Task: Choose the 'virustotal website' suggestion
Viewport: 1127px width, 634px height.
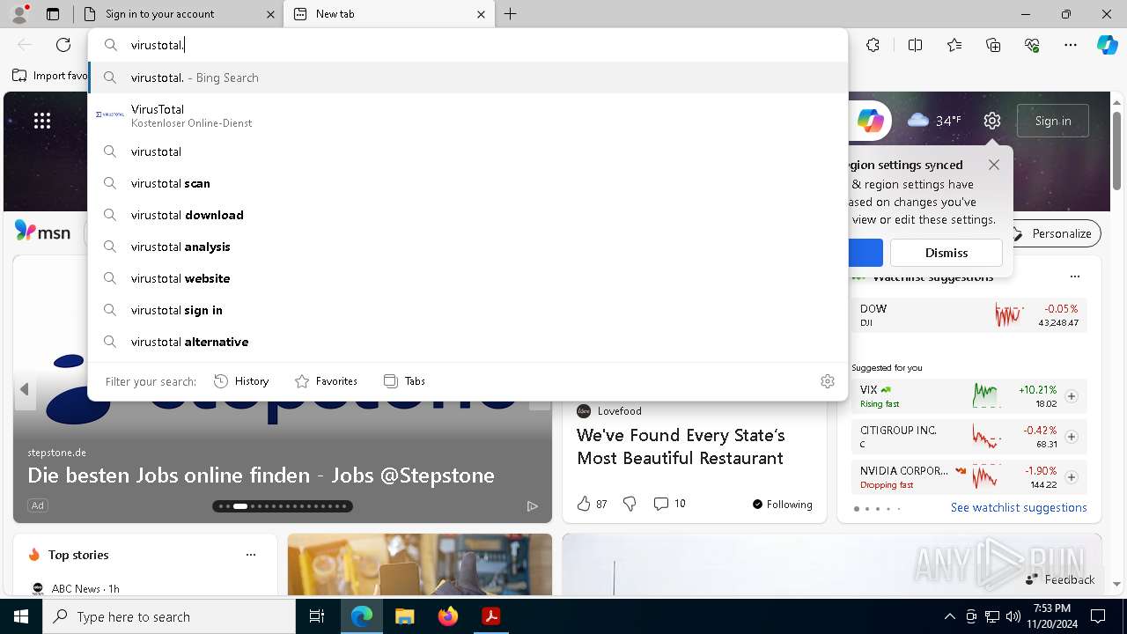Action: click(x=468, y=278)
